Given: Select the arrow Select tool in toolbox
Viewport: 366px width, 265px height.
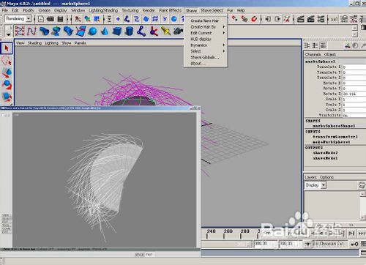Looking at the screenshot, I should (x=7, y=48).
